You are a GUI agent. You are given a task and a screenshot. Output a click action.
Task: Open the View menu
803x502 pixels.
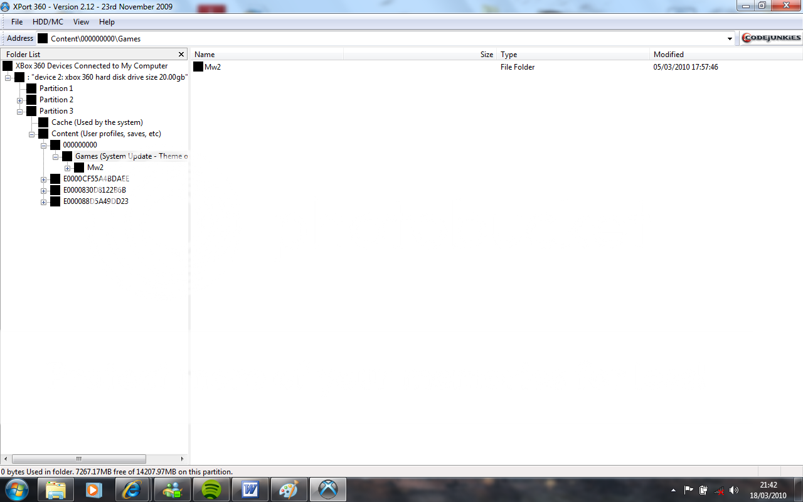pos(81,22)
